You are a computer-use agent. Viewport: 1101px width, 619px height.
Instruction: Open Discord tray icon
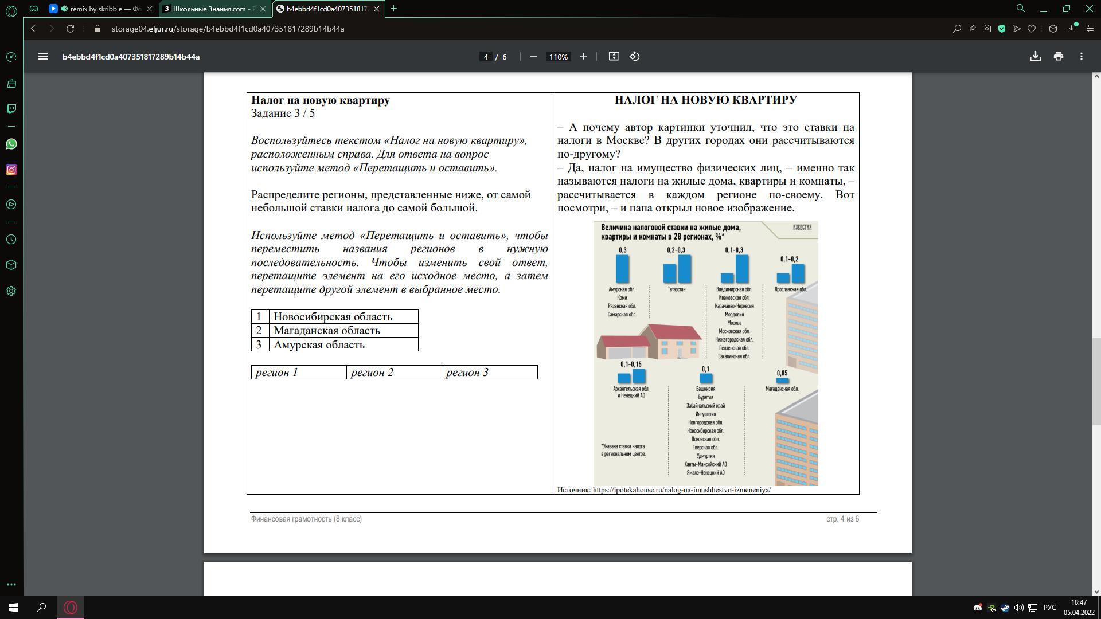point(978,608)
